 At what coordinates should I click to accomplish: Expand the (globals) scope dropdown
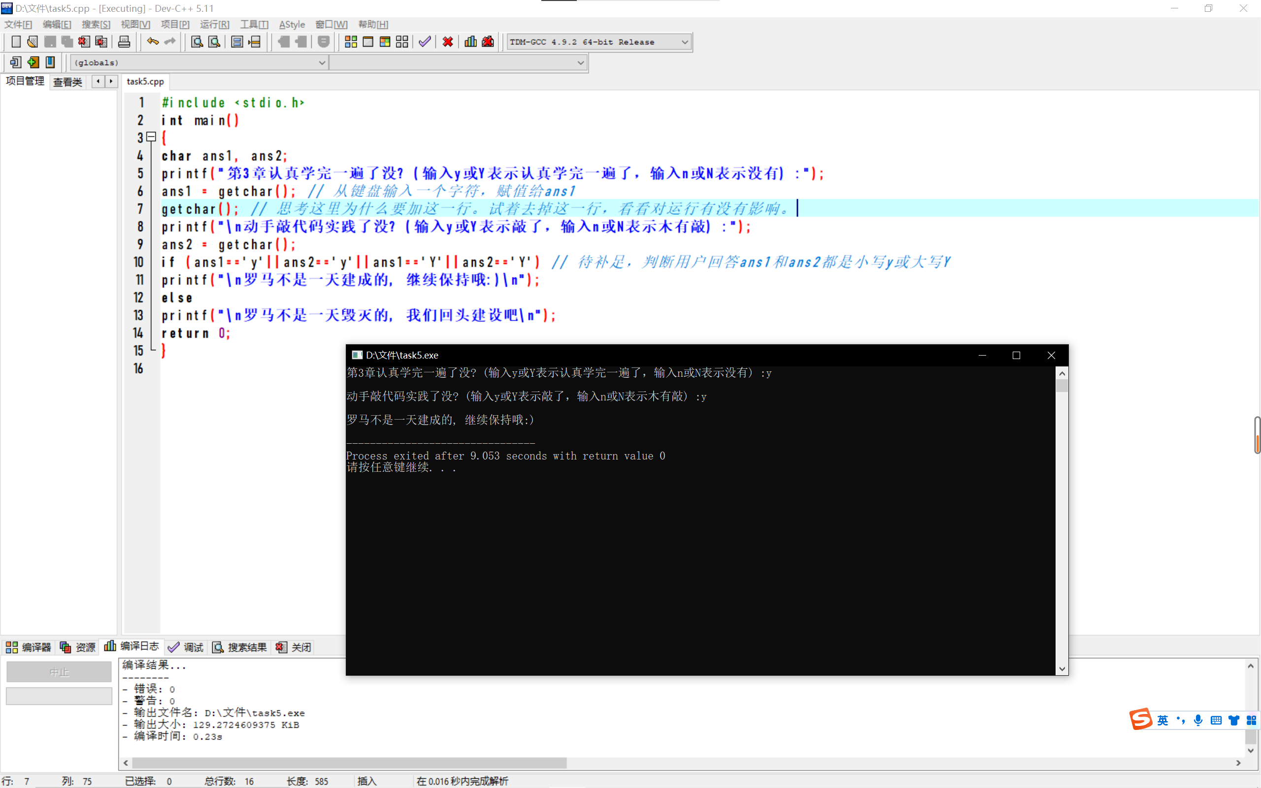pos(322,63)
